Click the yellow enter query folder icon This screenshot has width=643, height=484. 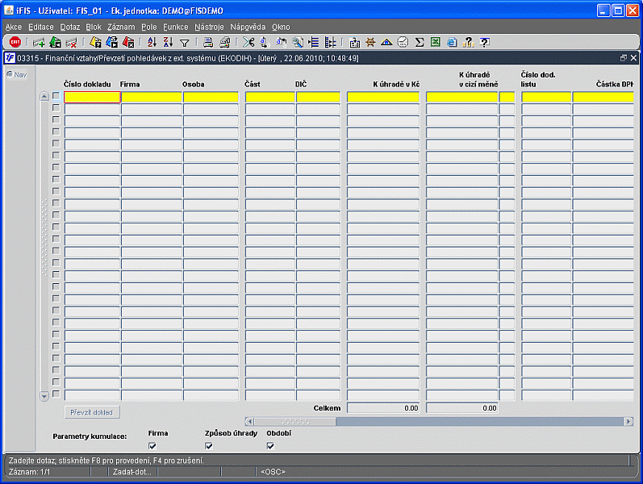pyautogui.click(x=95, y=42)
